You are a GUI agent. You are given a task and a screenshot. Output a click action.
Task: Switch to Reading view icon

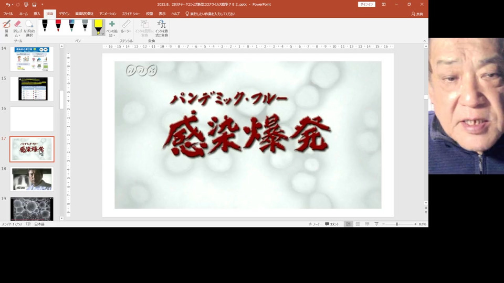(x=367, y=224)
